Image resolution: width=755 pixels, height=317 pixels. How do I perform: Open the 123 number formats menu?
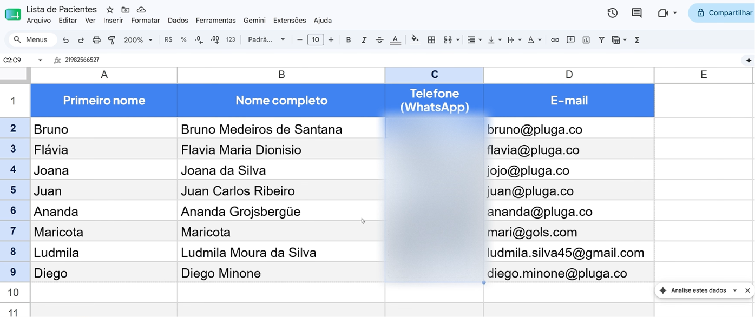click(231, 40)
